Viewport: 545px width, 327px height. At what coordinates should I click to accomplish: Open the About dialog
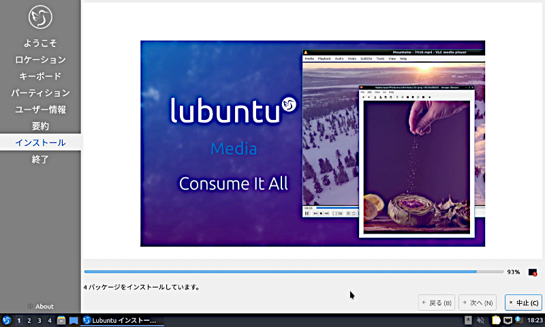point(41,306)
